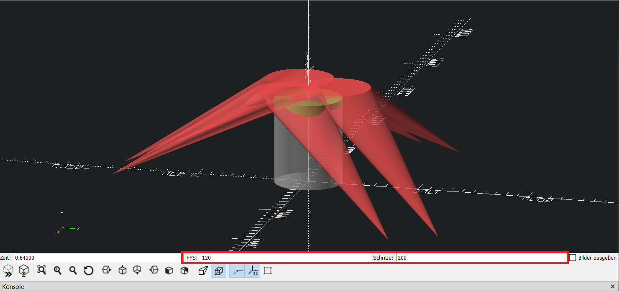Click the full Render icon with hourglass
619x291 pixels.
(x=24, y=271)
